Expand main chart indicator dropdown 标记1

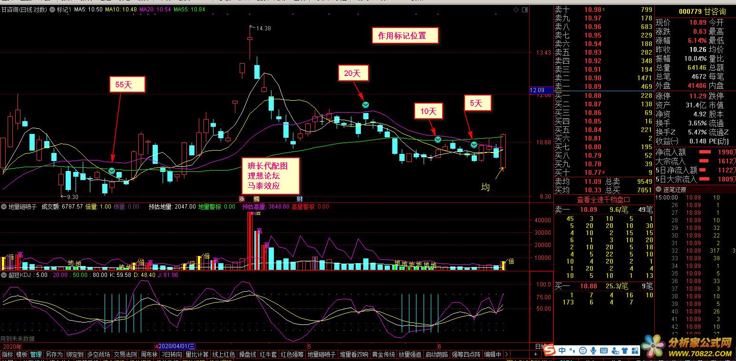(x=52, y=9)
